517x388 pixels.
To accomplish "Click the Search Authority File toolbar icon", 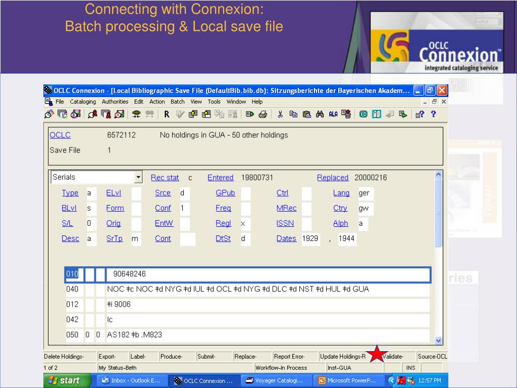I will coord(92,114).
